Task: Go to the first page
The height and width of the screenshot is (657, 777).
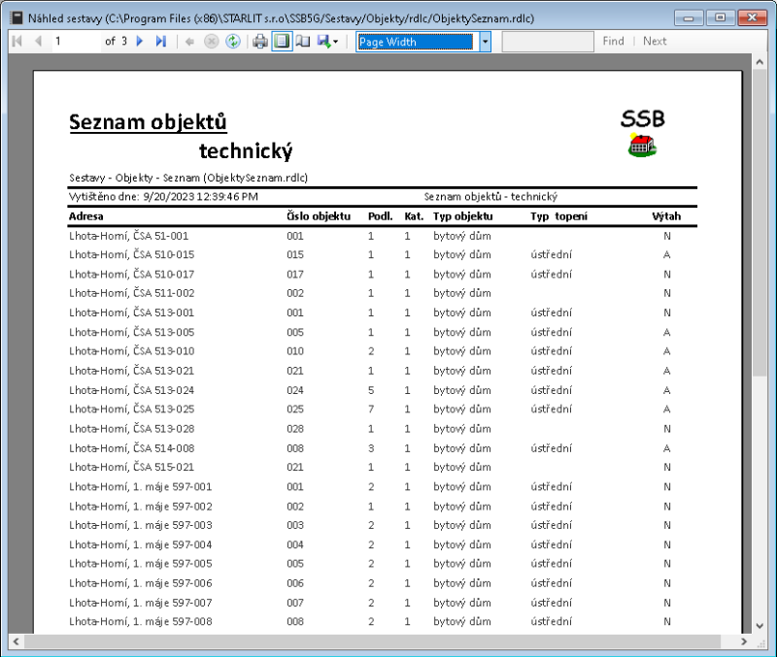Action: click(16, 41)
